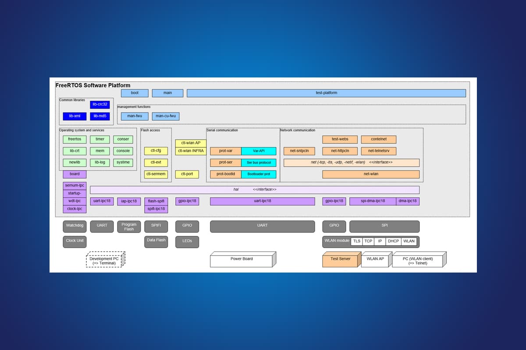Select the Watchdog hardware block
The height and width of the screenshot is (350, 526).
75,226
